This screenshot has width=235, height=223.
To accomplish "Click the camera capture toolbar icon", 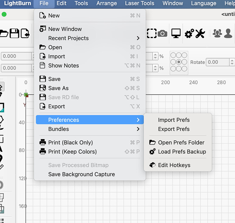I will [163, 33].
